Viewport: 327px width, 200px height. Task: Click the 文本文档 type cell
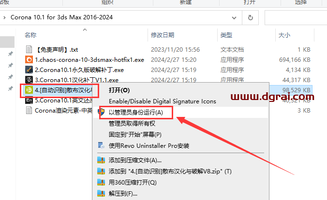click(232, 50)
